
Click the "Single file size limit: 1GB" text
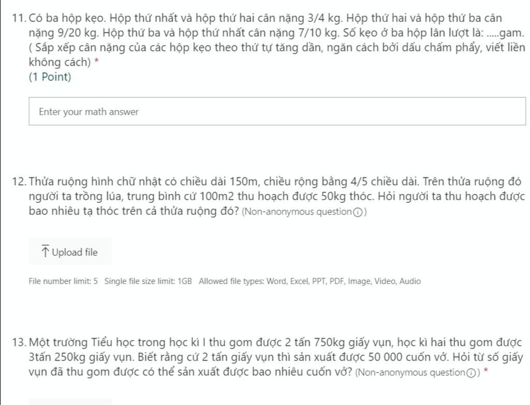point(148,281)
